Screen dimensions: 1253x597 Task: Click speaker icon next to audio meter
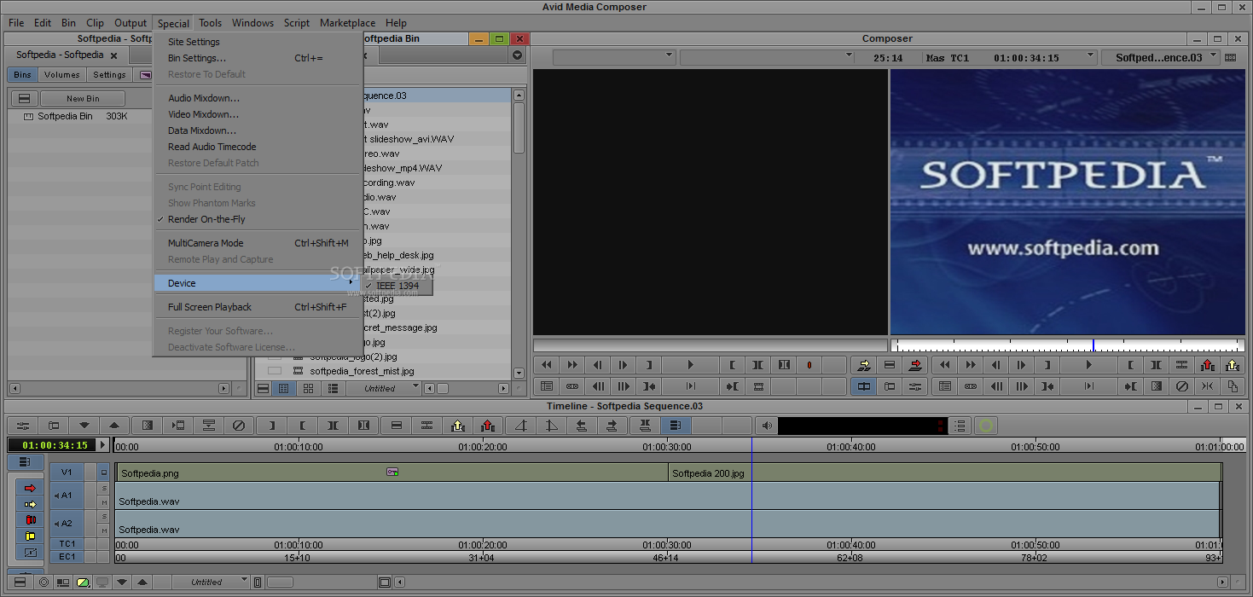pos(767,425)
